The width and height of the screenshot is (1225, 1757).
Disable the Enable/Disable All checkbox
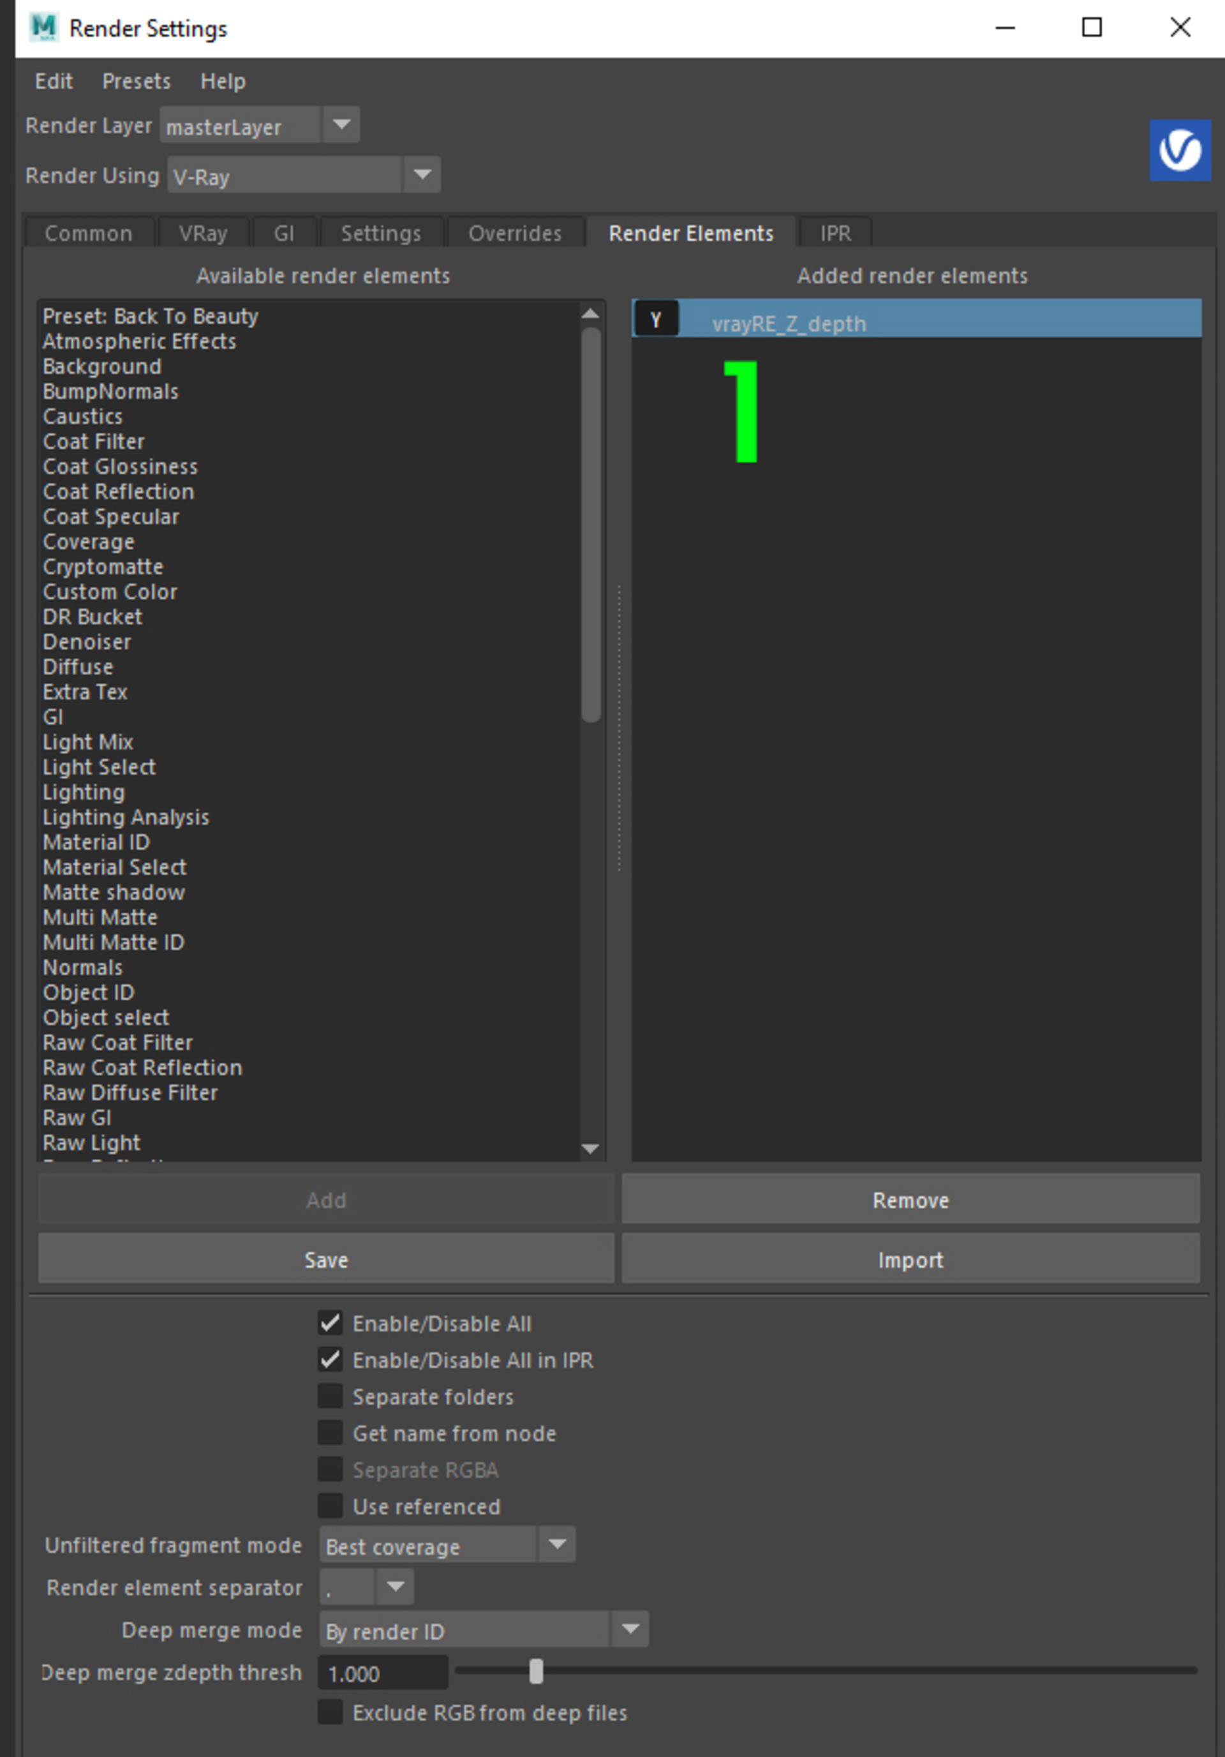(330, 1323)
